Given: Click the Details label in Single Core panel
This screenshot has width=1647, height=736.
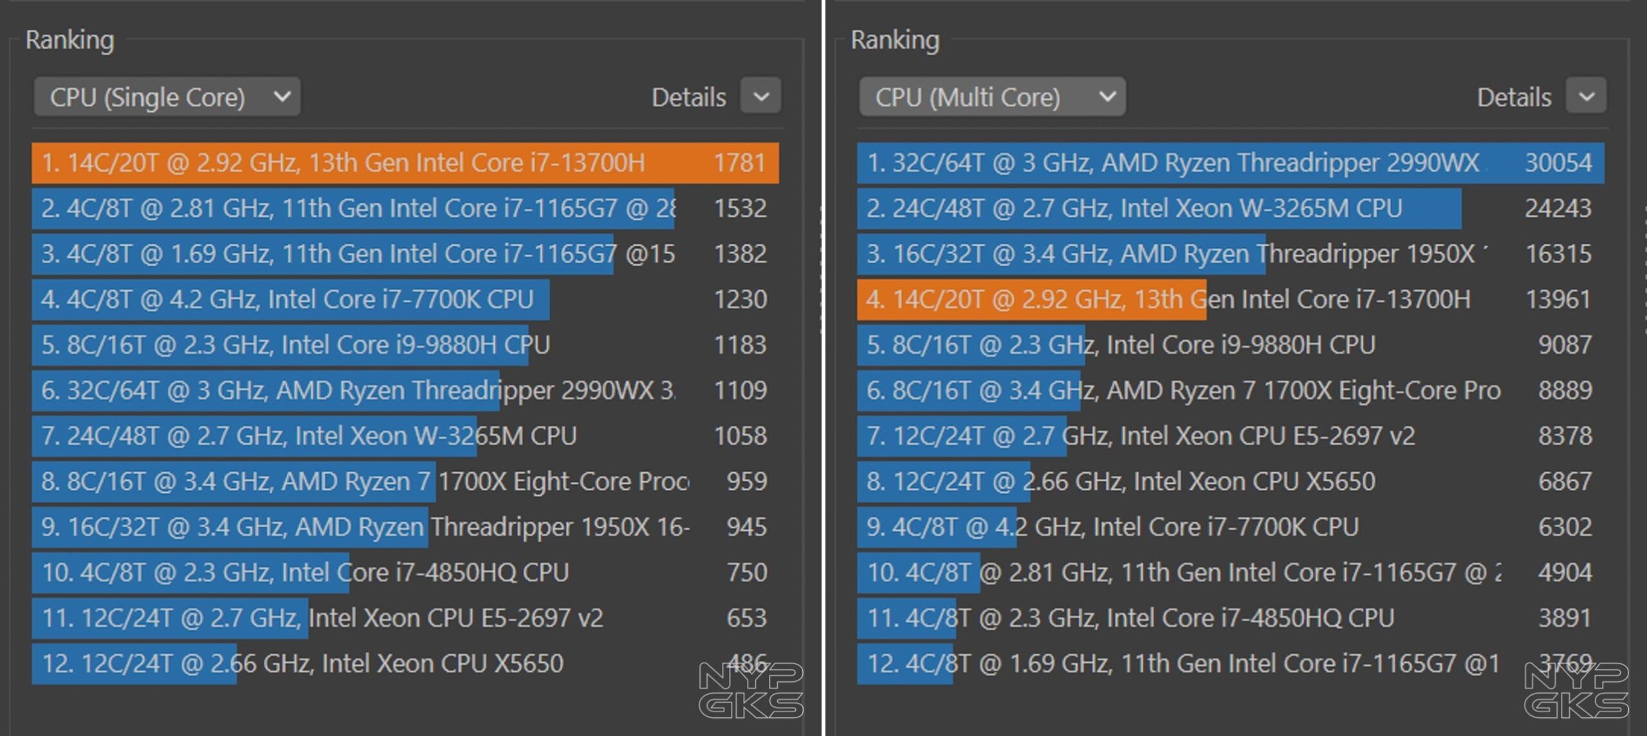Looking at the screenshot, I should [x=688, y=98].
